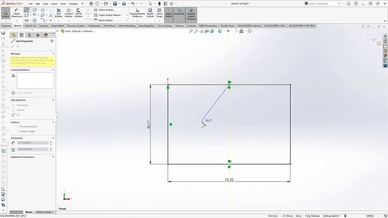Viewport: 388px width, 218px height.
Task: Select the Line sketch tool
Action: tap(26, 10)
